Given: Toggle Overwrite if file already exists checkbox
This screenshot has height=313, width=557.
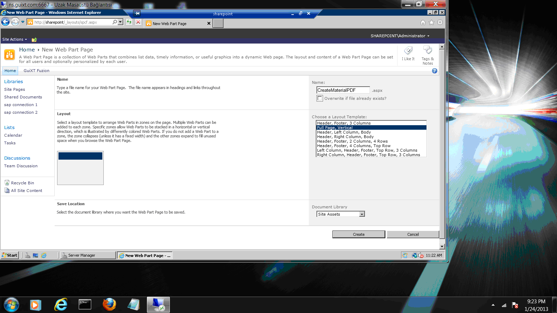Looking at the screenshot, I should 320,98.
